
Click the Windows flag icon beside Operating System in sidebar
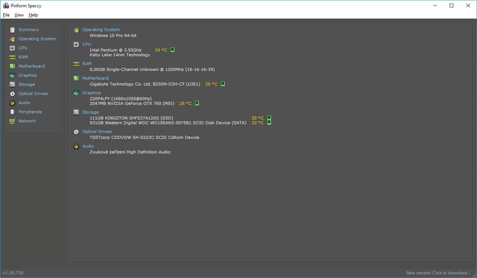pyautogui.click(x=12, y=39)
